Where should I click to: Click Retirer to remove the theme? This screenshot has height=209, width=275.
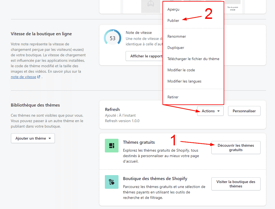point(173,97)
